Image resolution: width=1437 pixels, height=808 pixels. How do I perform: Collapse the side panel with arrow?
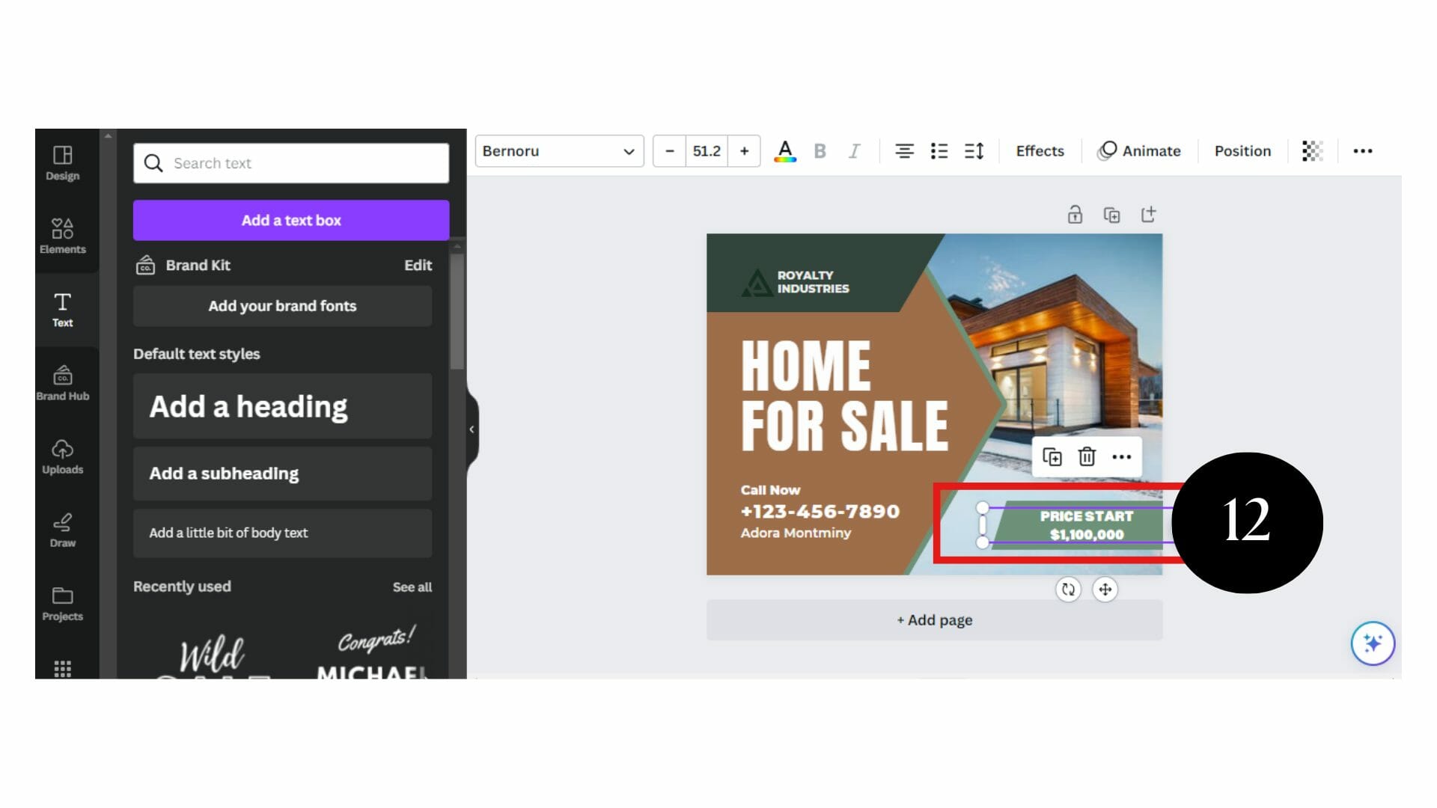(472, 429)
